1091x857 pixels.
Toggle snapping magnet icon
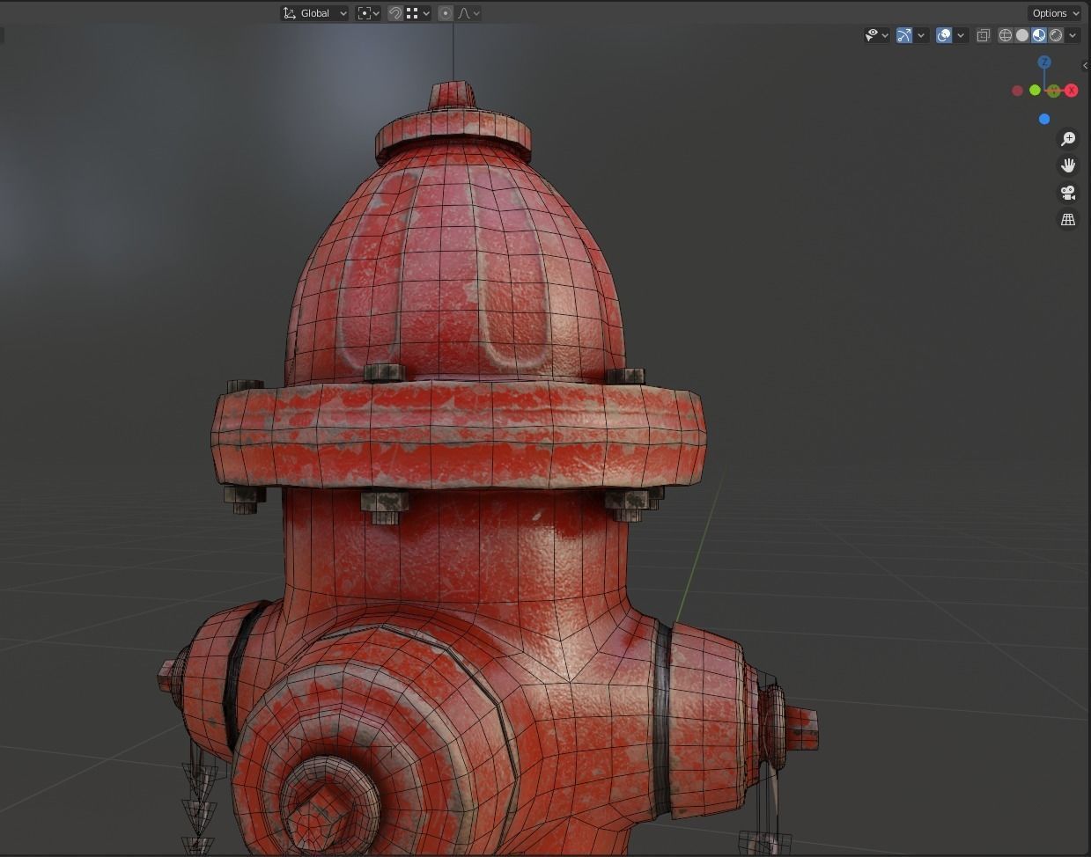tap(395, 13)
